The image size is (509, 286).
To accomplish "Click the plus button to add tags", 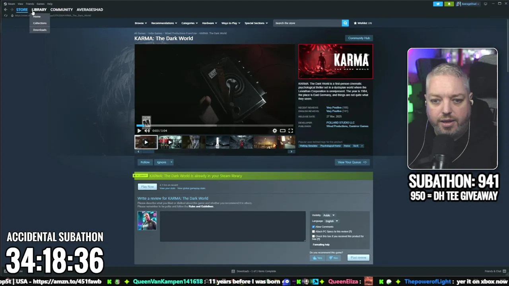I will tap(361, 146).
